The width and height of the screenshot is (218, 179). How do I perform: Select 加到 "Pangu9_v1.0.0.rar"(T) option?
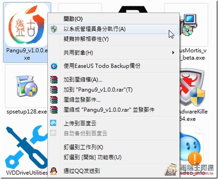(x=98, y=90)
